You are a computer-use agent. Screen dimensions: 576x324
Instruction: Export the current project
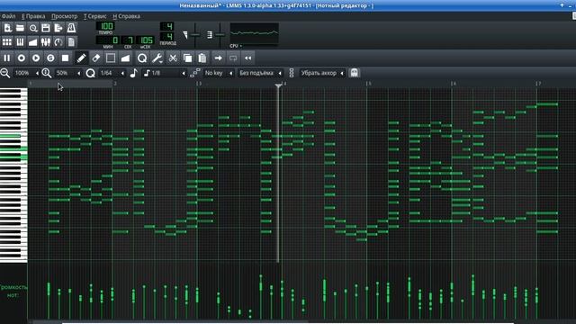click(58, 28)
